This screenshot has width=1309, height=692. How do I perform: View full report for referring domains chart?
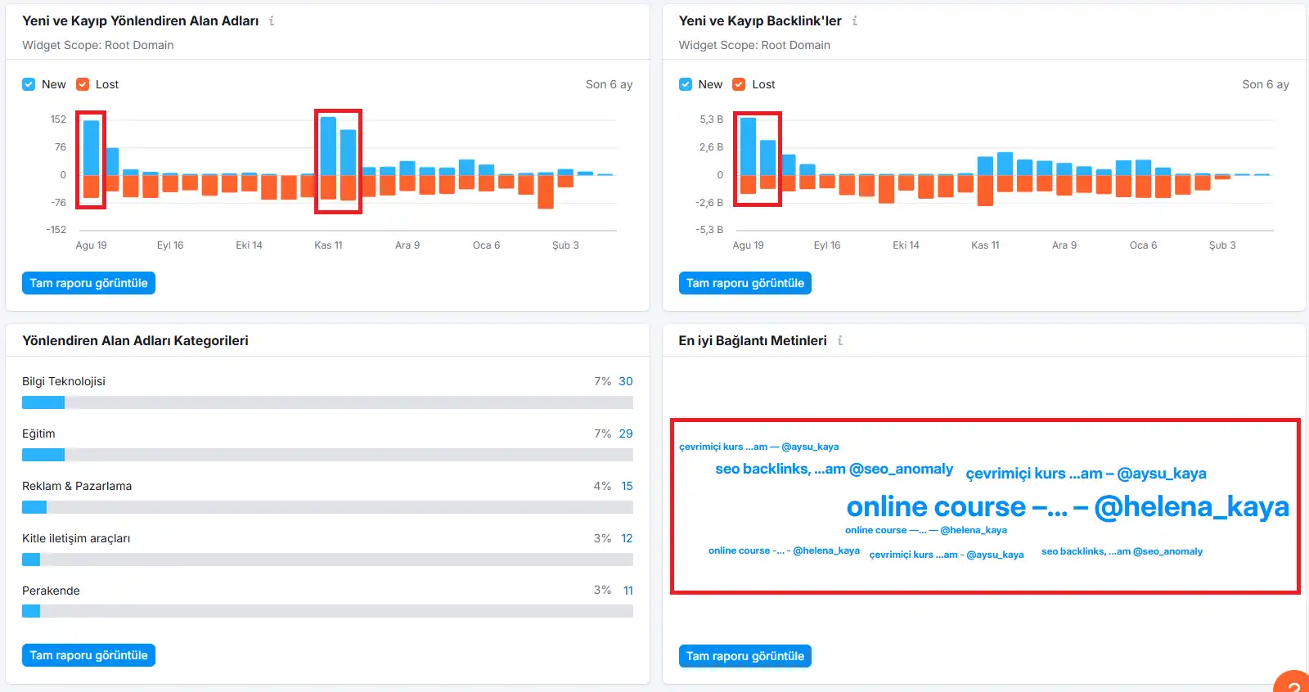point(88,283)
